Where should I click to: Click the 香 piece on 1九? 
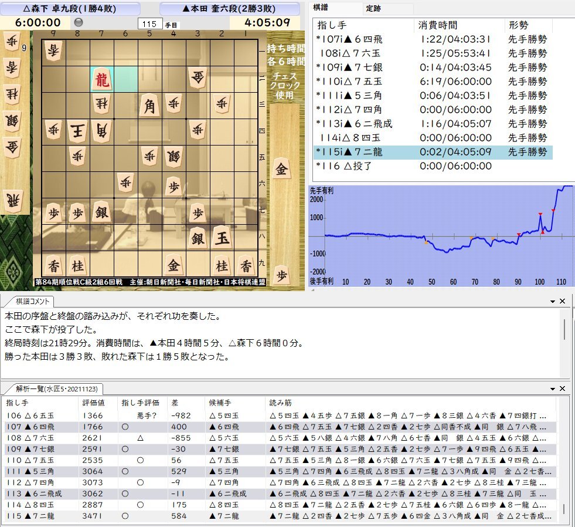pyautogui.click(x=246, y=265)
